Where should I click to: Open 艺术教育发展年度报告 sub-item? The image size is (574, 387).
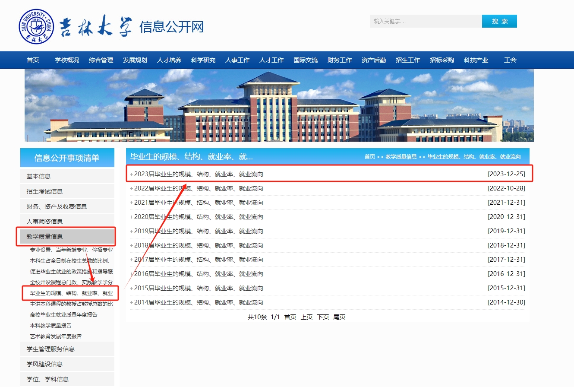56,336
